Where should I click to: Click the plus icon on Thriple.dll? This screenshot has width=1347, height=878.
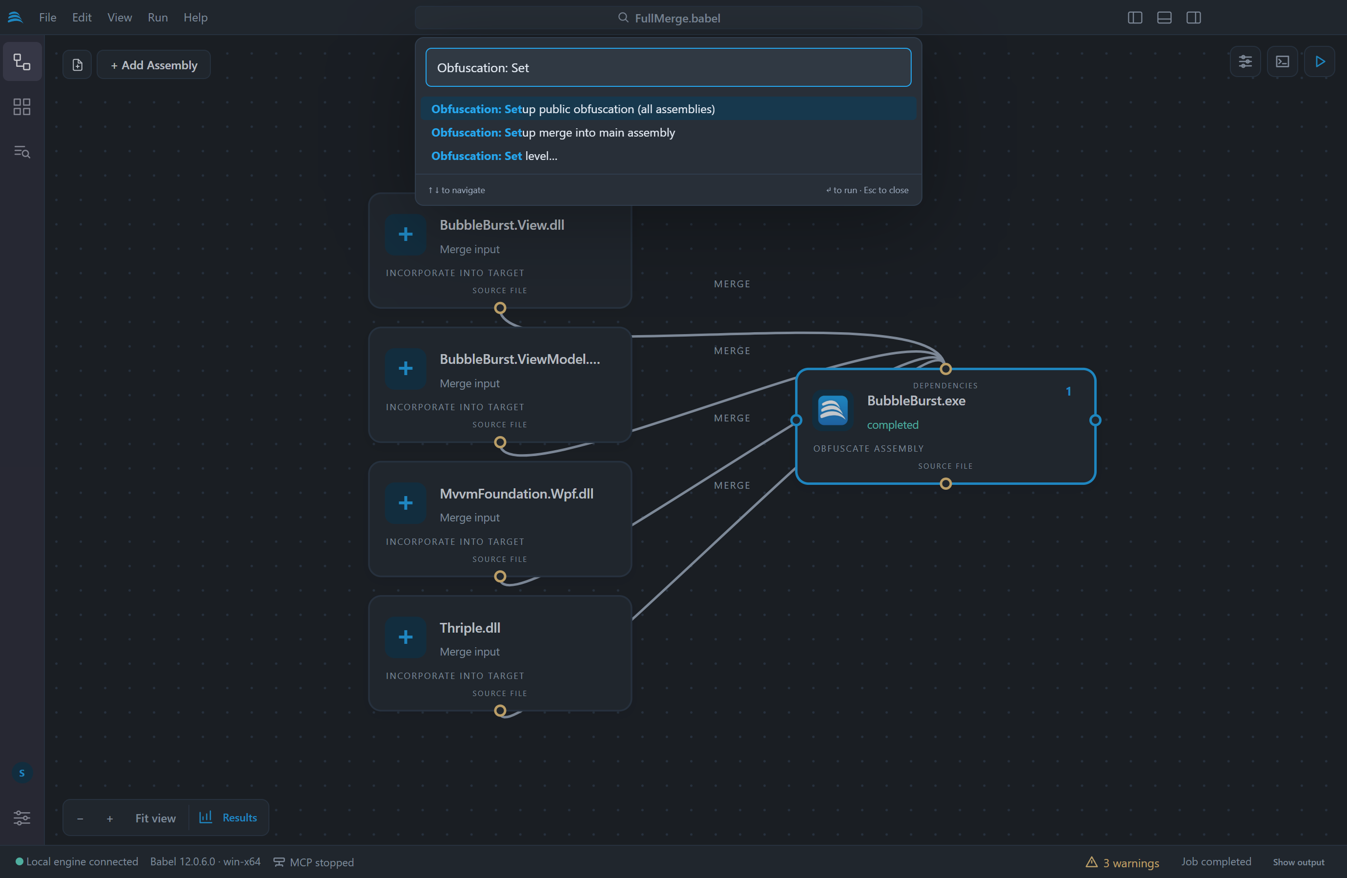pyautogui.click(x=405, y=638)
